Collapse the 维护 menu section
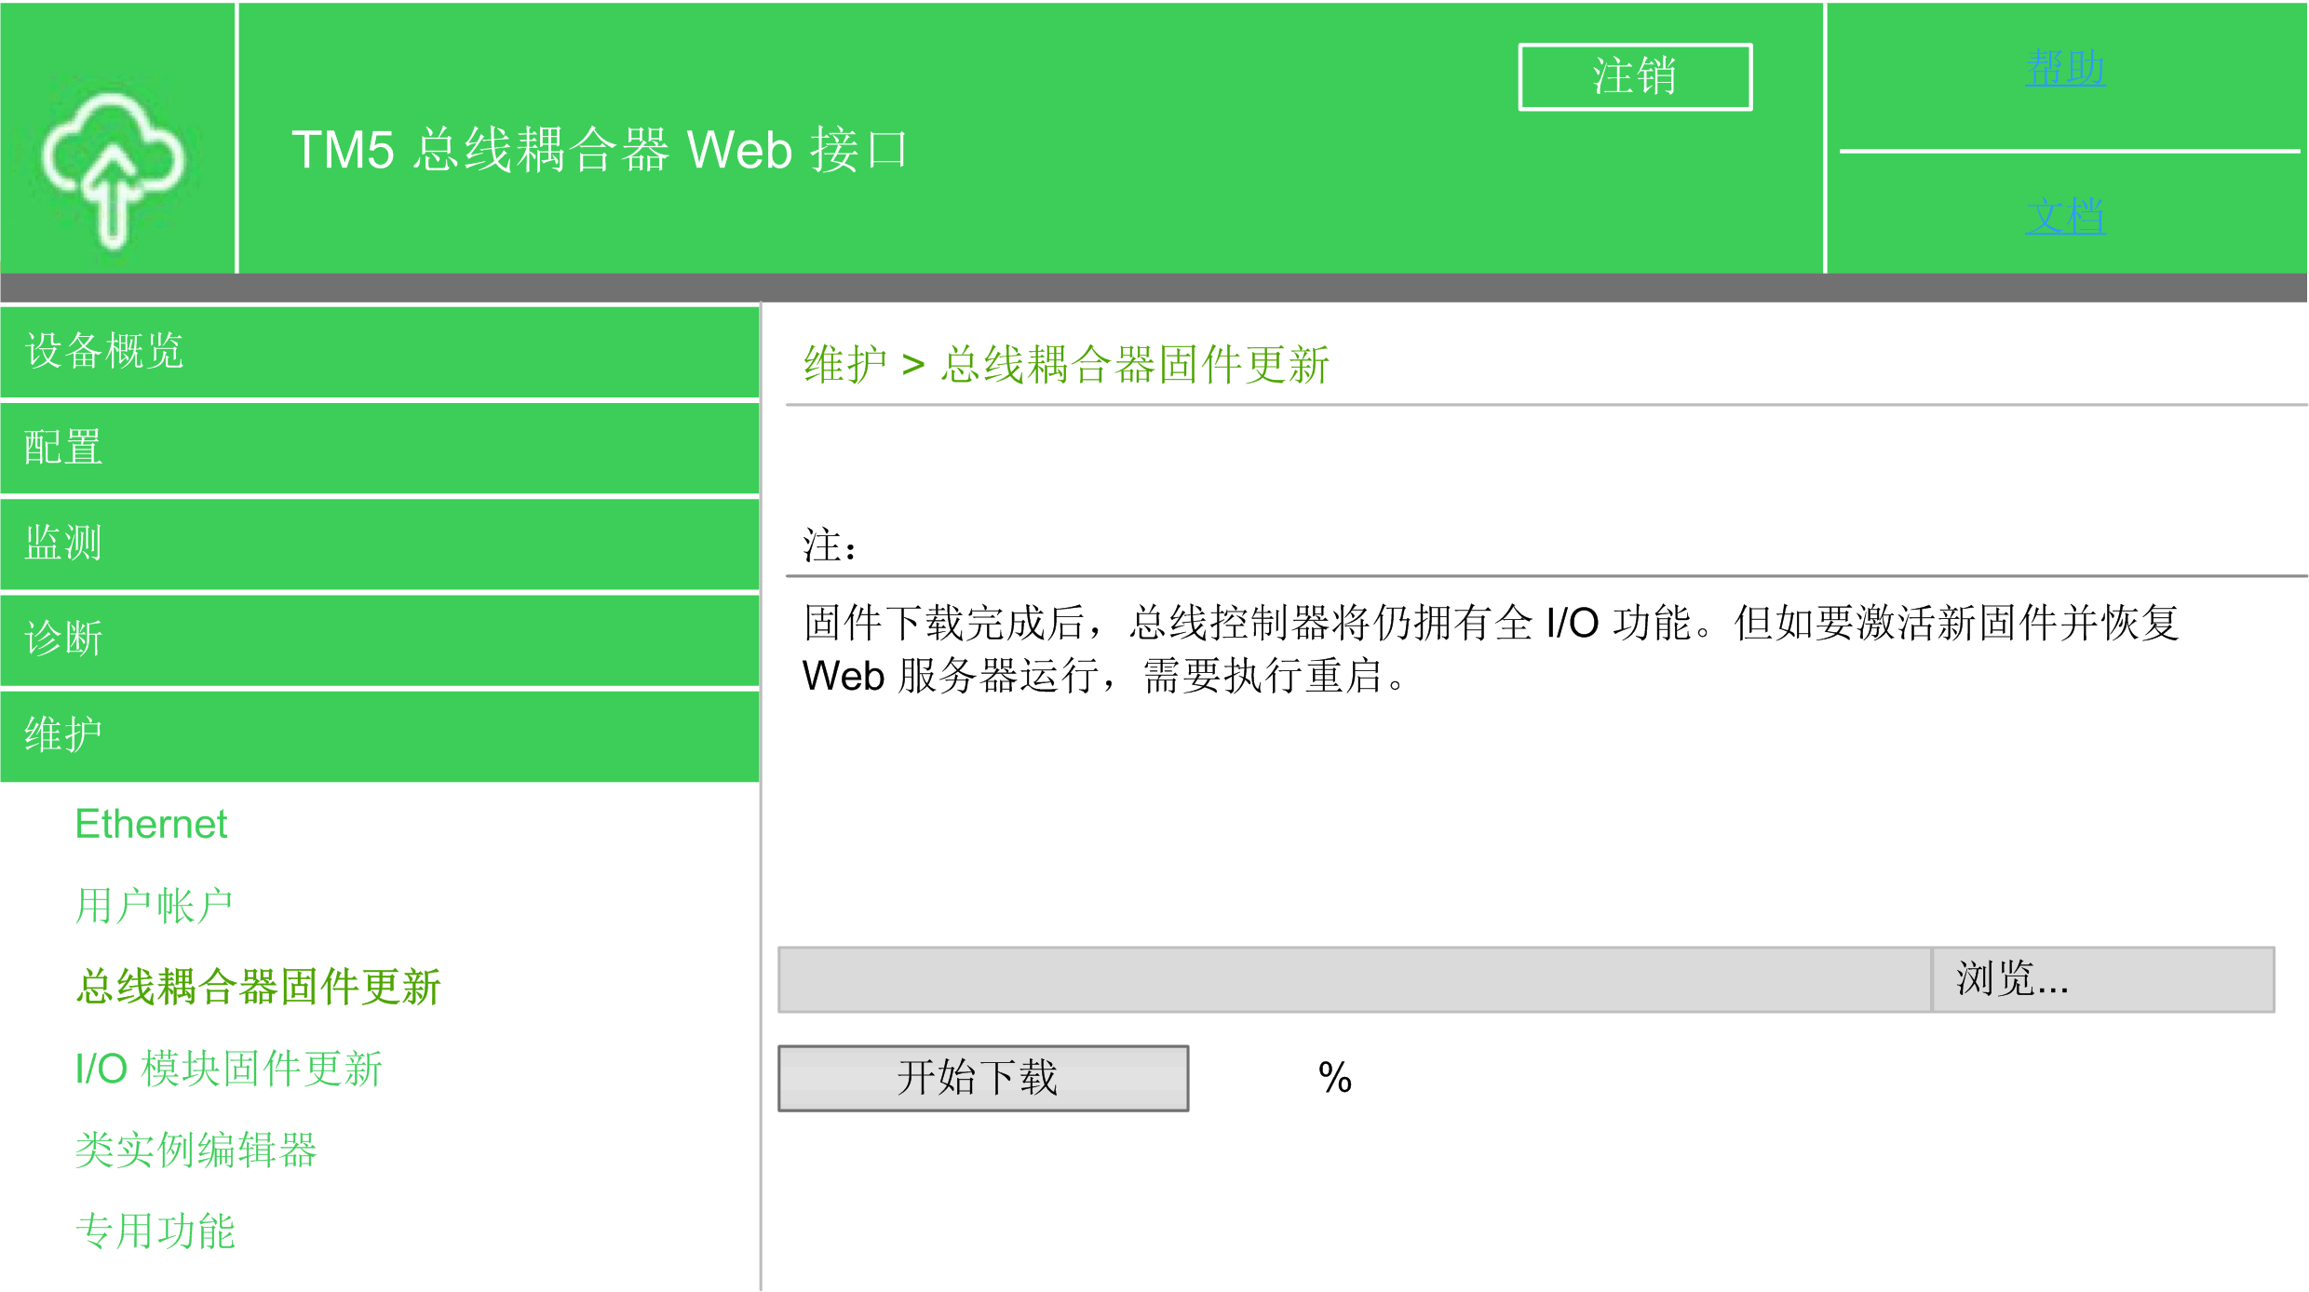The width and height of the screenshot is (2309, 1292). coord(380,735)
